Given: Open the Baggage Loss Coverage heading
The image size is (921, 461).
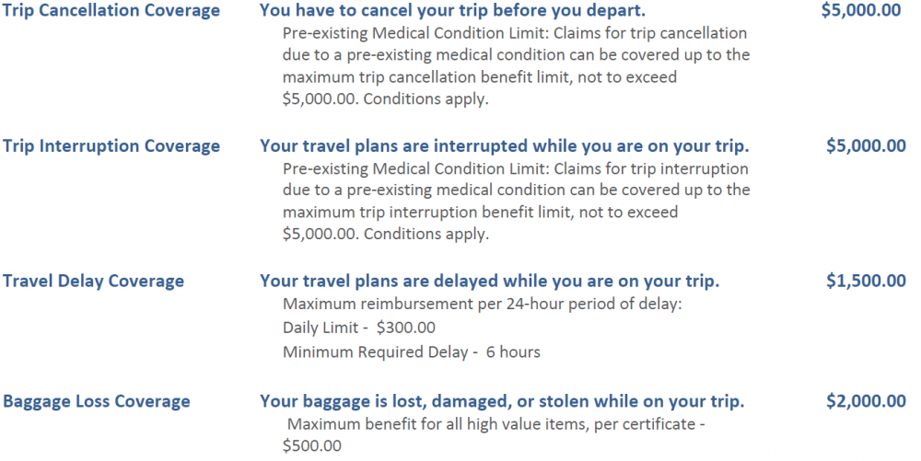Looking at the screenshot, I should tap(97, 401).
